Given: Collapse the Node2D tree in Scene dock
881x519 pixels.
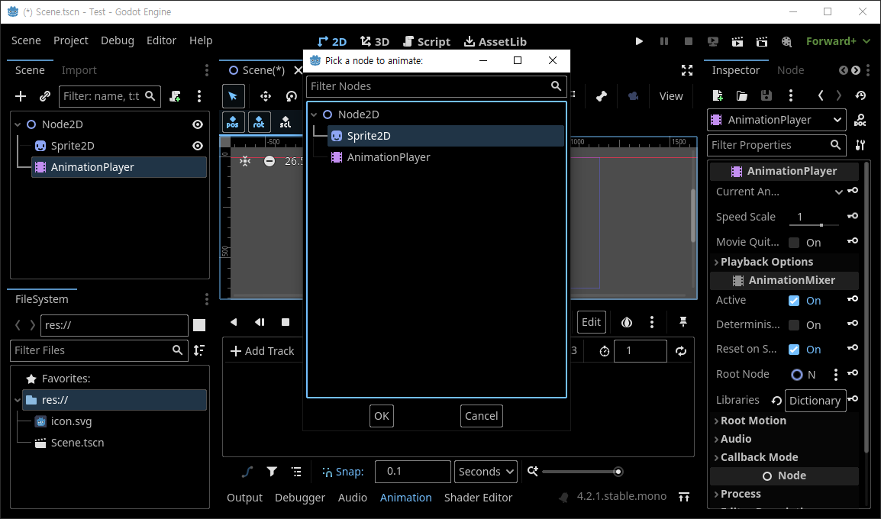Looking at the screenshot, I should [18, 124].
